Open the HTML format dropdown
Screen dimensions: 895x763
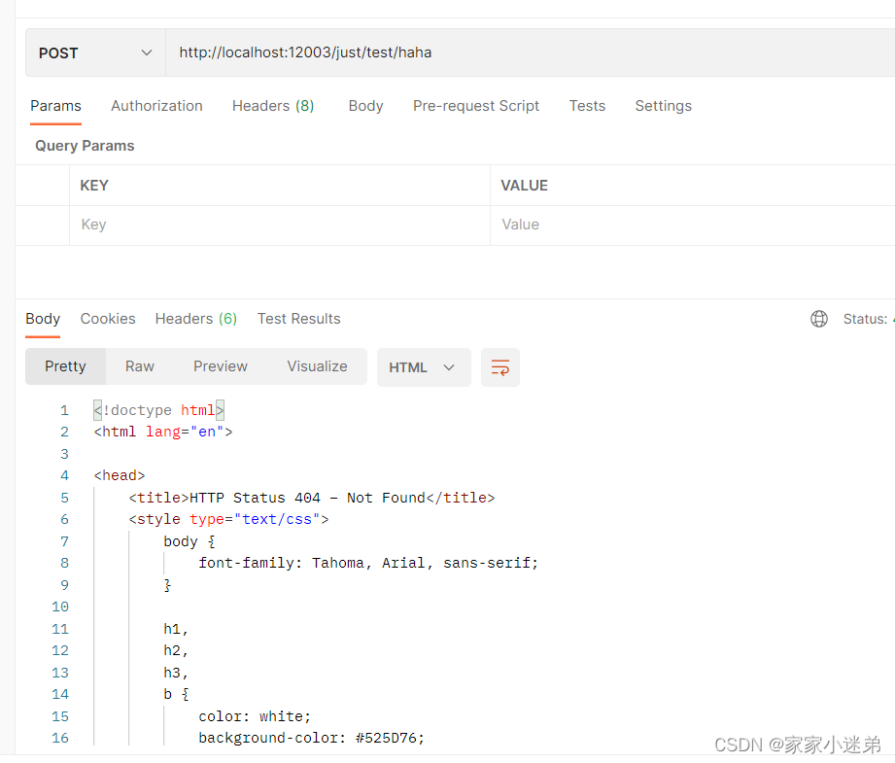pos(424,367)
